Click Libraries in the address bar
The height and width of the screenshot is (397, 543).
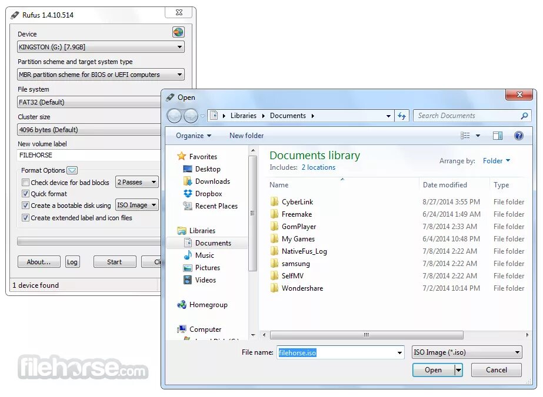click(x=244, y=116)
